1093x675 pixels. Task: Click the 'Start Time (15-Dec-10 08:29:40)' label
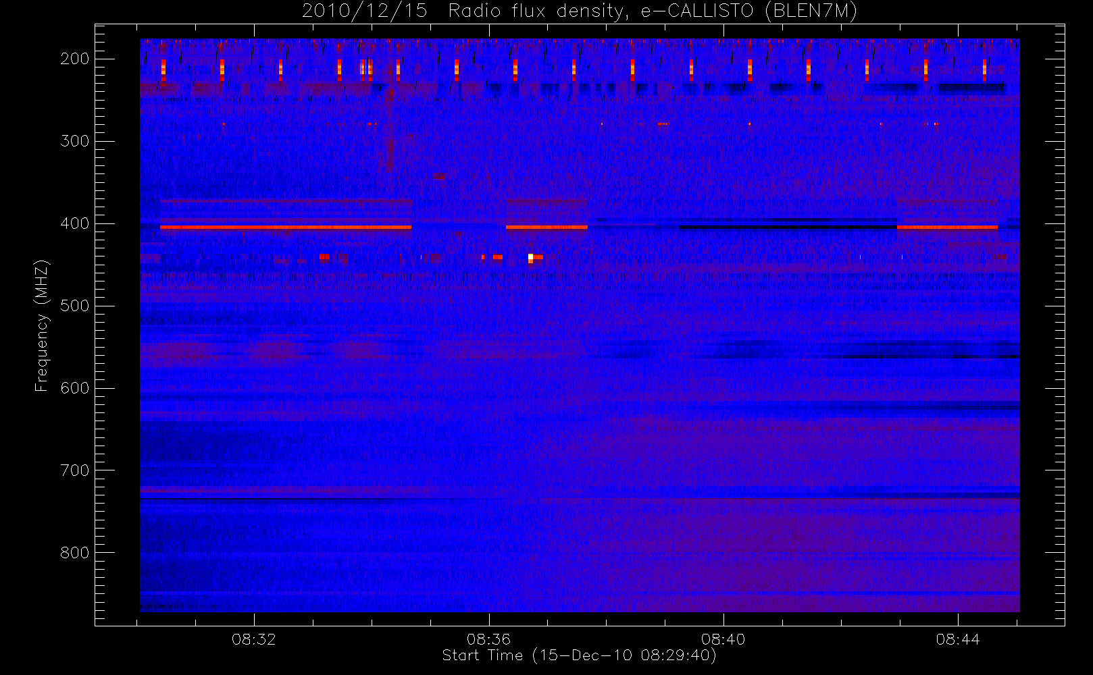579,655
